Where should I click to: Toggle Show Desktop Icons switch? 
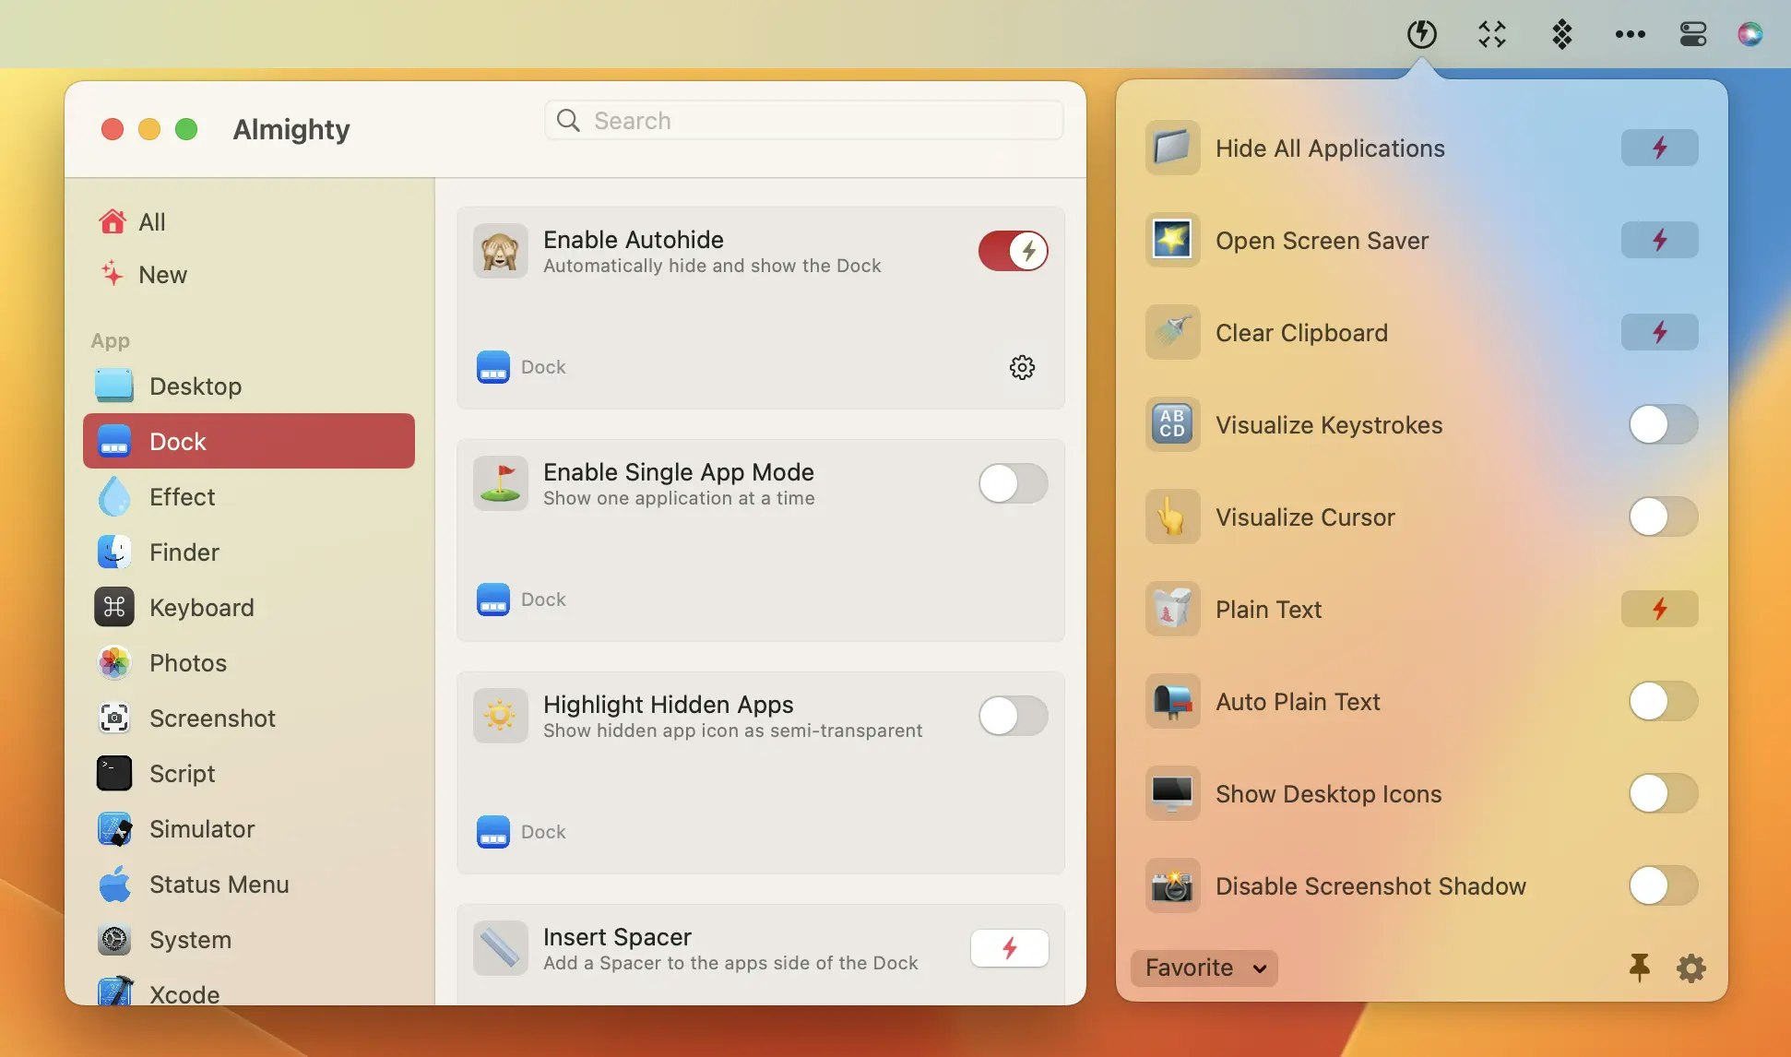click(x=1663, y=794)
